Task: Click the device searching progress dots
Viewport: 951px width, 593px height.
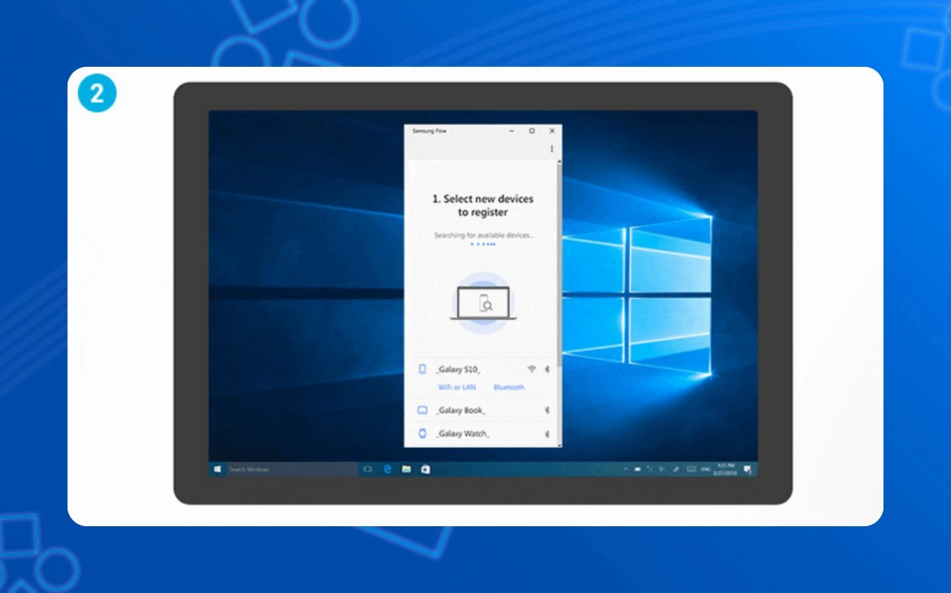Action: tap(484, 244)
